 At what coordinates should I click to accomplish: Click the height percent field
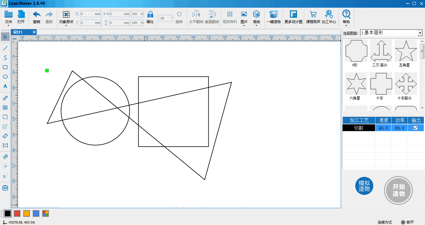pyautogui.click(x=137, y=23)
